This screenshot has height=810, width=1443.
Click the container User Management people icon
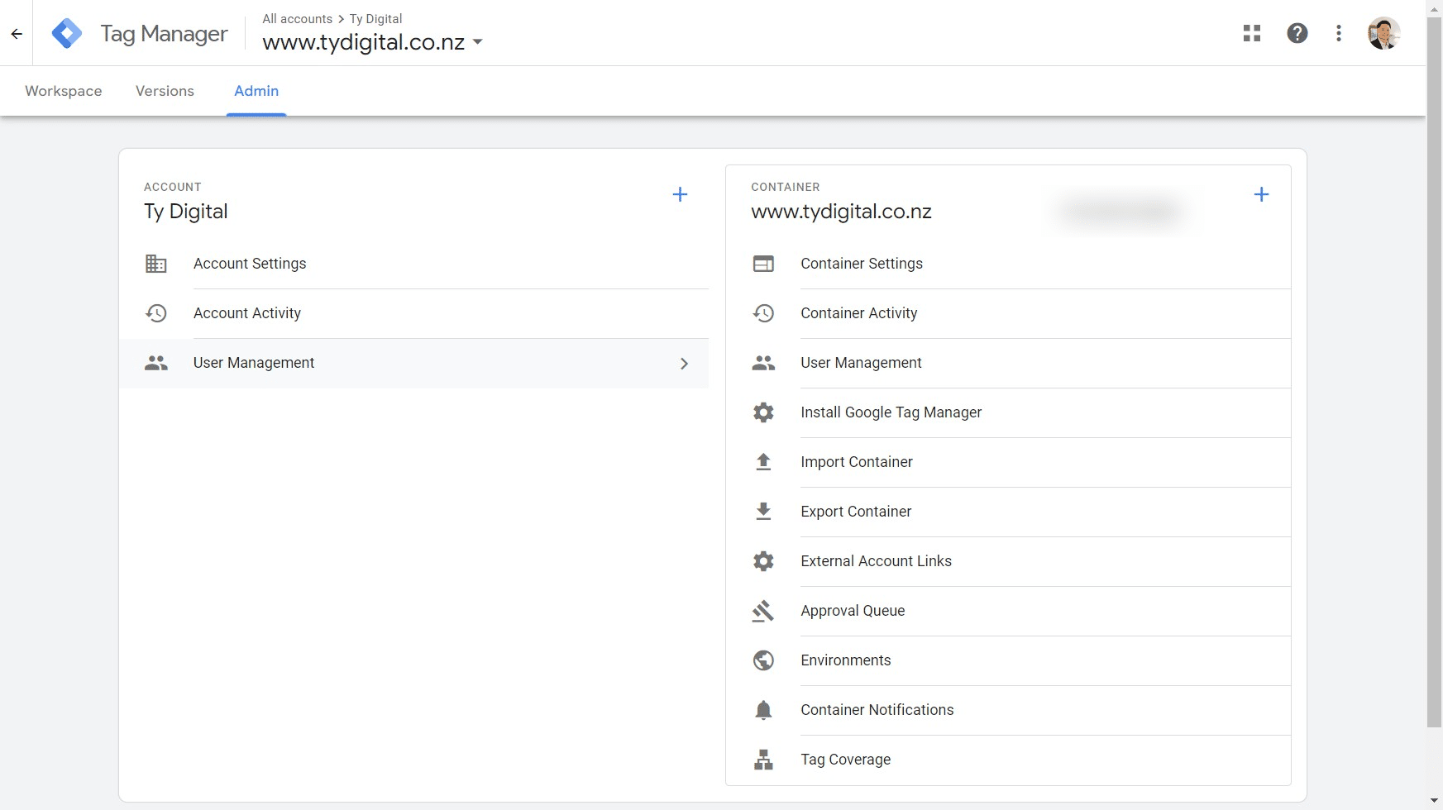(763, 363)
